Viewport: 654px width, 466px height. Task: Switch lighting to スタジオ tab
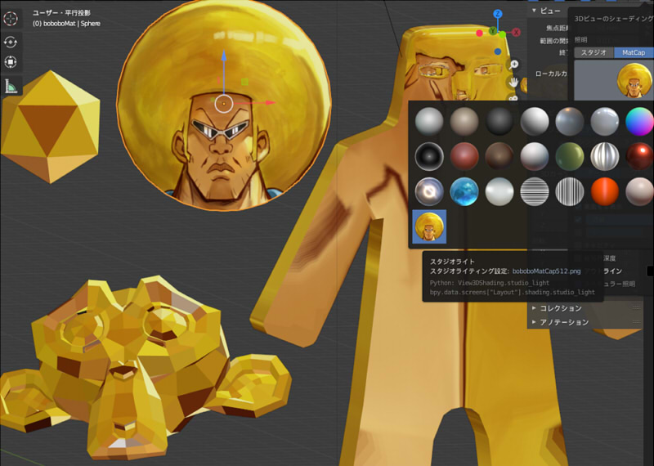click(x=594, y=52)
